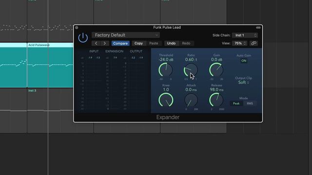The height and width of the screenshot is (175, 312).
Task: Click the Ratio value 0.60:1
Action: click(x=191, y=59)
